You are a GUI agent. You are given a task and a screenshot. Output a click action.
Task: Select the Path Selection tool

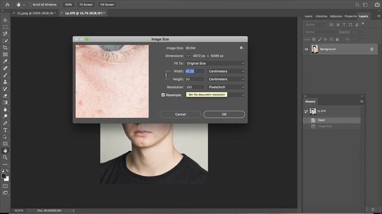tap(5, 137)
